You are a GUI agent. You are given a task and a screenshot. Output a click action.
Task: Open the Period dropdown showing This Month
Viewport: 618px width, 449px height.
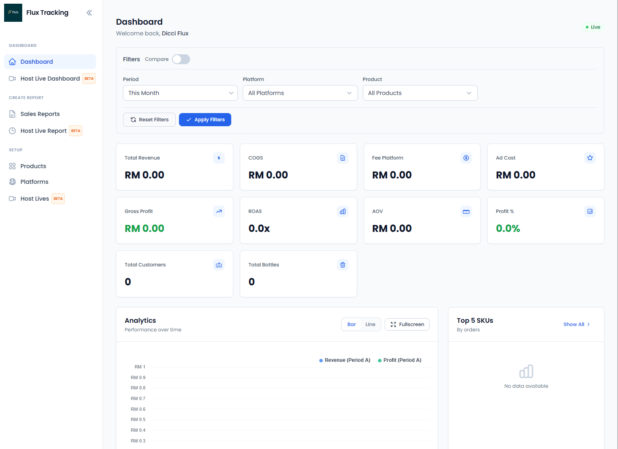tap(180, 93)
